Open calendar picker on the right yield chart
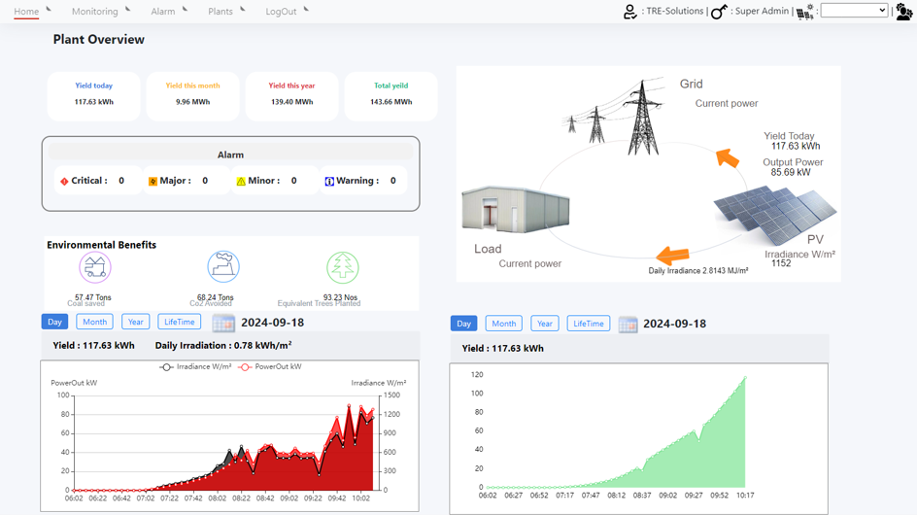Viewport: 917px width, 515px height. click(628, 325)
